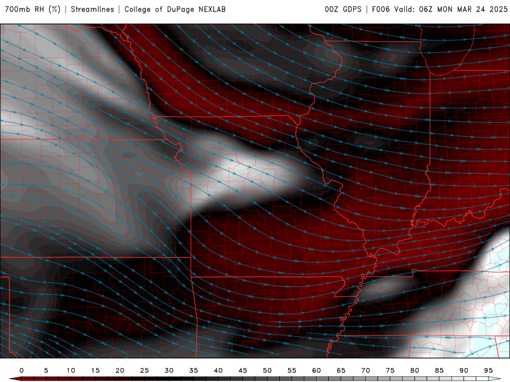Click the "Valid: 06Z MON MAR 24 2025" text

coord(451,9)
